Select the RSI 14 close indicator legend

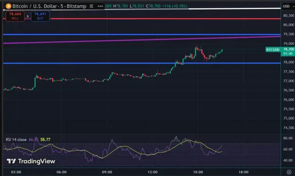click(x=16, y=139)
